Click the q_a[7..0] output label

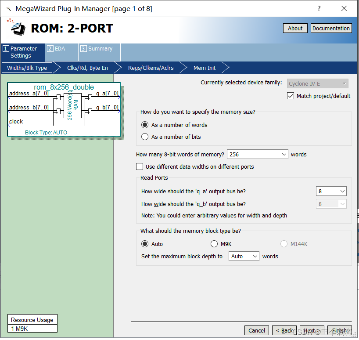(107, 93)
